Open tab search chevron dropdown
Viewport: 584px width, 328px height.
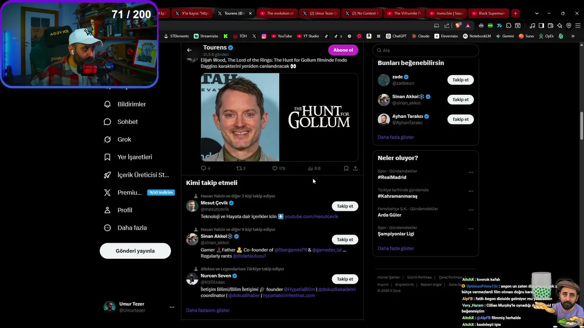pyautogui.click(x=537, y=13)
